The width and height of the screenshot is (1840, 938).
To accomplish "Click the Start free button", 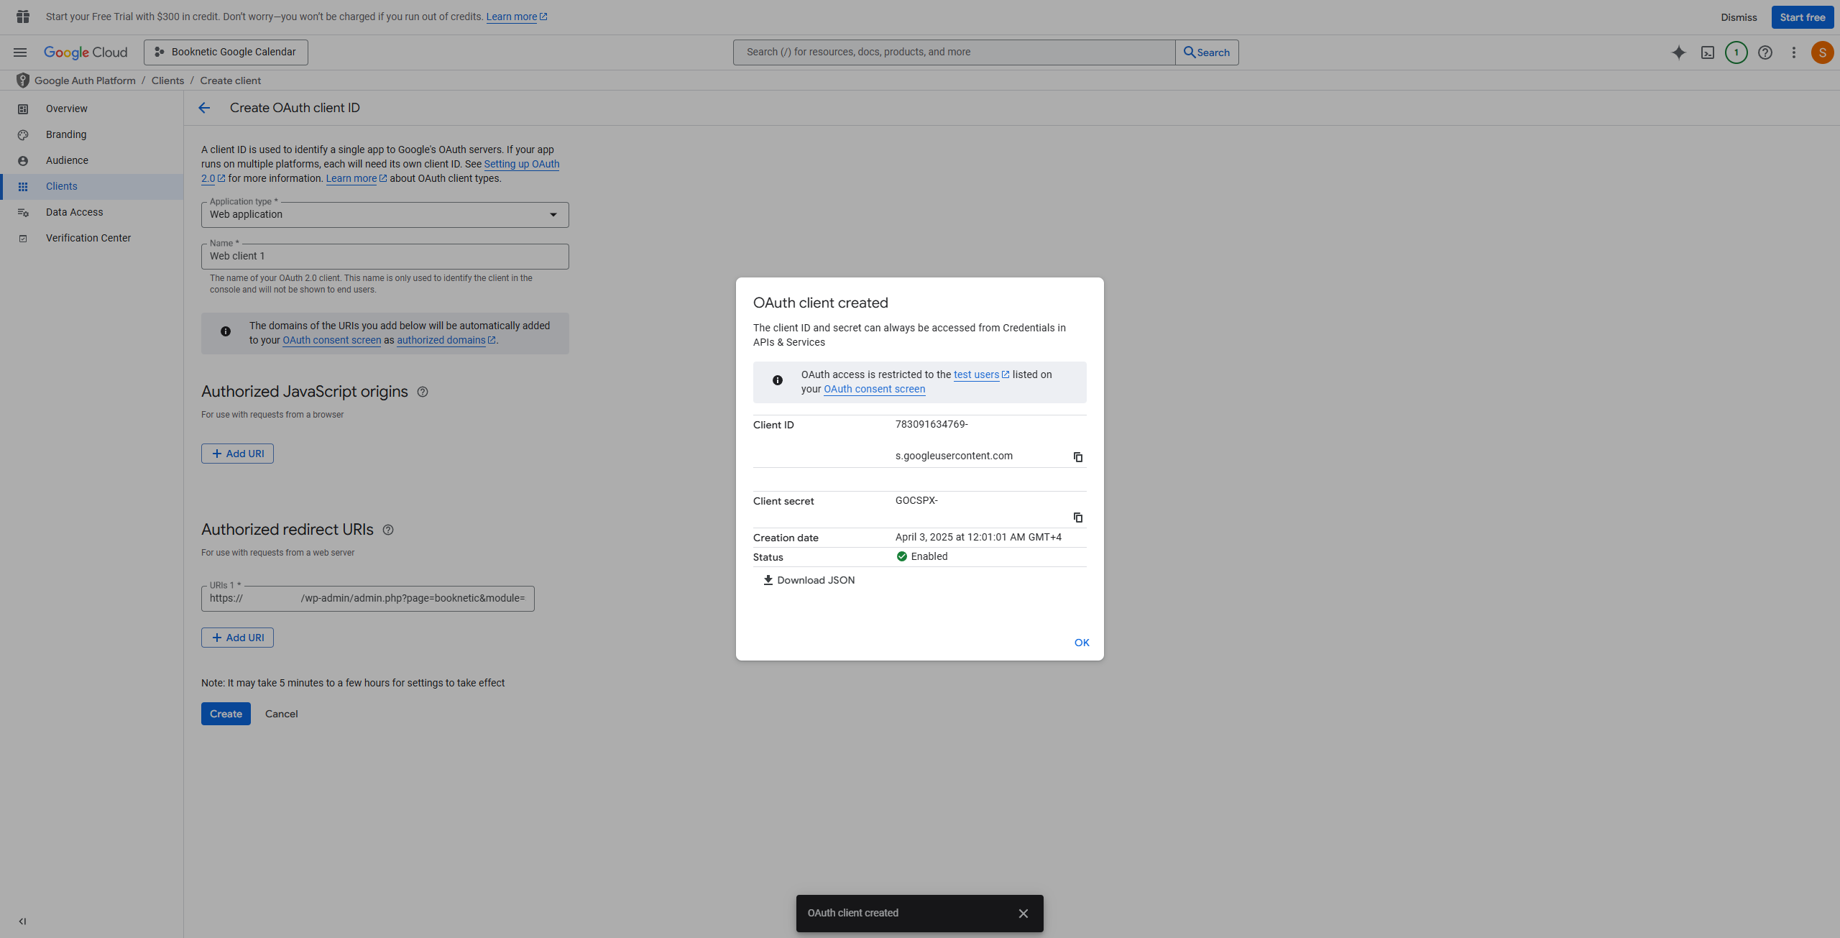I will [x=1803, y=17].
